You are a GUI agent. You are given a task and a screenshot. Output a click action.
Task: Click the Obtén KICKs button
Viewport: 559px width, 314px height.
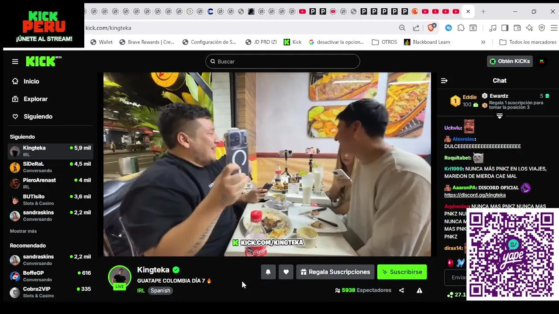510,61
